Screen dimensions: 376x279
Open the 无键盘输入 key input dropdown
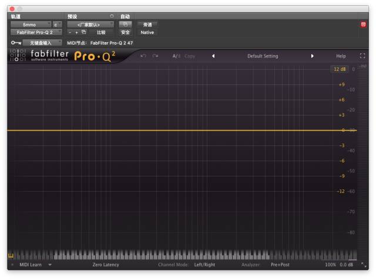tap(42, 43)
